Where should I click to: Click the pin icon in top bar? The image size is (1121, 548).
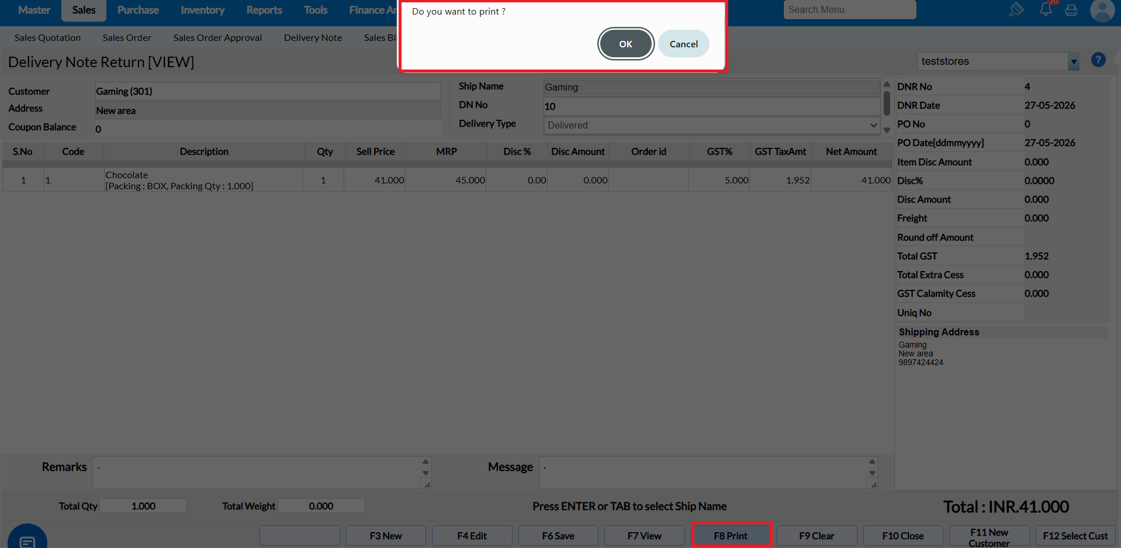point(1016,9)
